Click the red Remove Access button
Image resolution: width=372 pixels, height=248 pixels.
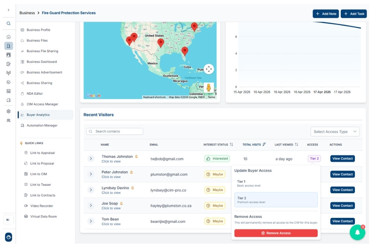click(276, 233)
